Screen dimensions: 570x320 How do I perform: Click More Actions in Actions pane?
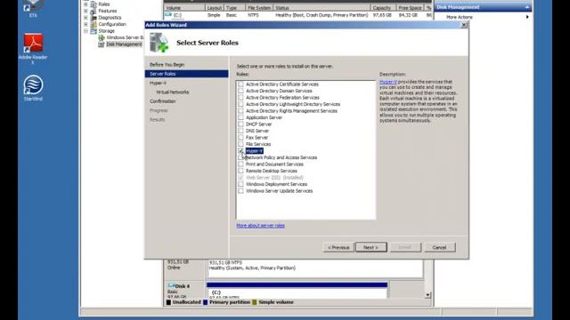click(x=460, y=17)
